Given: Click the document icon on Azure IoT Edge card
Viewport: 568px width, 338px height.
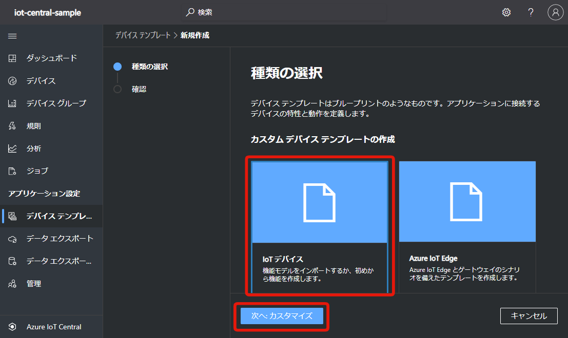Looking at the screenshot, I should coord(466,202).
